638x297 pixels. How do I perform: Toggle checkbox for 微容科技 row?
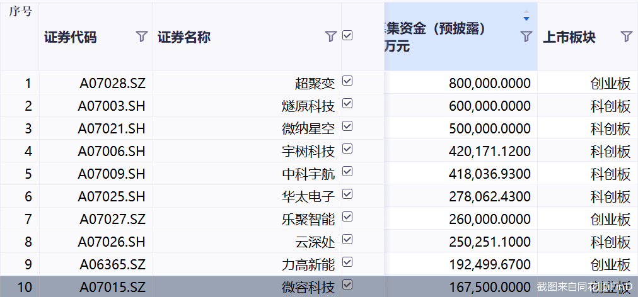tap(347, 285)
